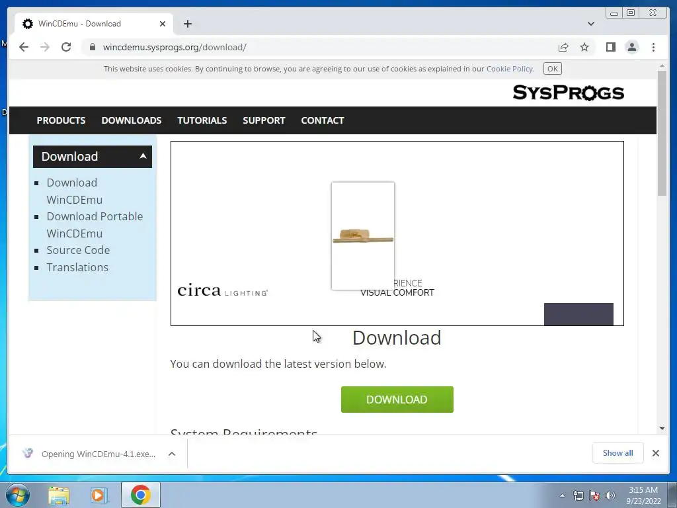This screenshot has width=677, height=508.
Task: Click the circa lighting ad logo
Action: [222, 290]
